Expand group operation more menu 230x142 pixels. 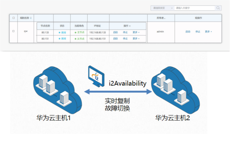[x=208, y=32]
